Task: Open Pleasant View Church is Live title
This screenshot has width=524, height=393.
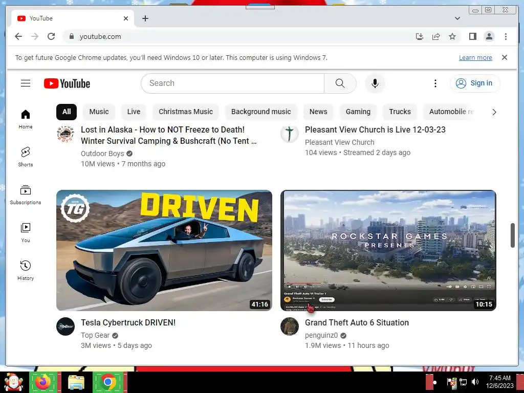Action: click(x=375, y=129)
